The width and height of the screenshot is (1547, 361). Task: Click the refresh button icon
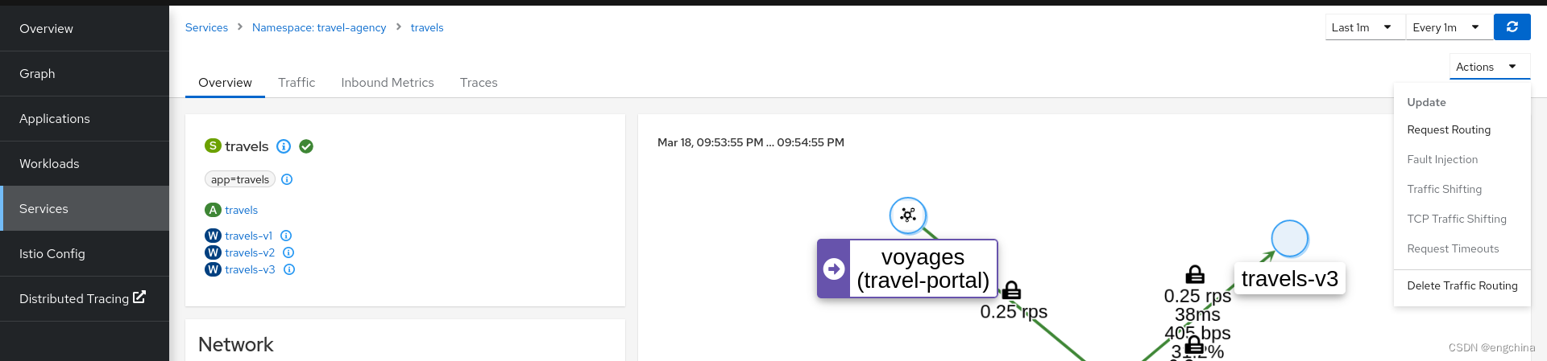coord(1512,27)
